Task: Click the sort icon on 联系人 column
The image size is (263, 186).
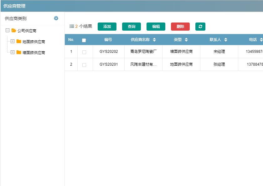Action: [x=225, y=39]
